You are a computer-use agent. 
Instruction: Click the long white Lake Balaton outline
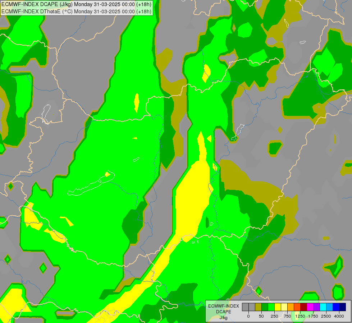(x=91, y=183)
